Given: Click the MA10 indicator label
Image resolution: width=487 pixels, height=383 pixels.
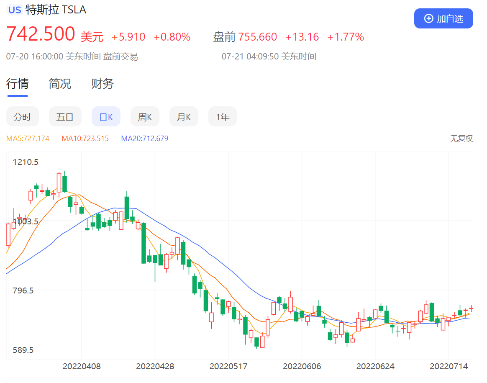Looking at the screenshot, I should click(85, 139).
